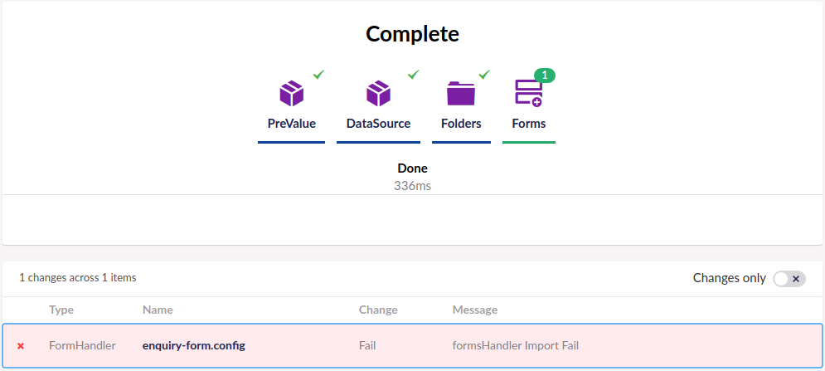Select the Folders step label
The height and width of the screenshot is (371, 825).
461,124
